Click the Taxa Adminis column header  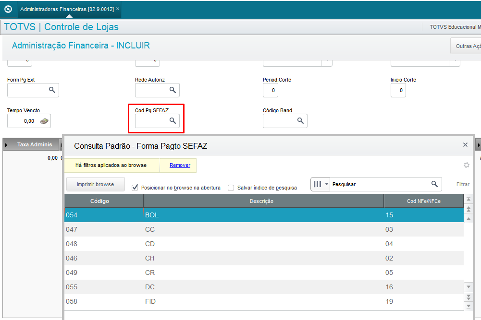coord(35,144)
